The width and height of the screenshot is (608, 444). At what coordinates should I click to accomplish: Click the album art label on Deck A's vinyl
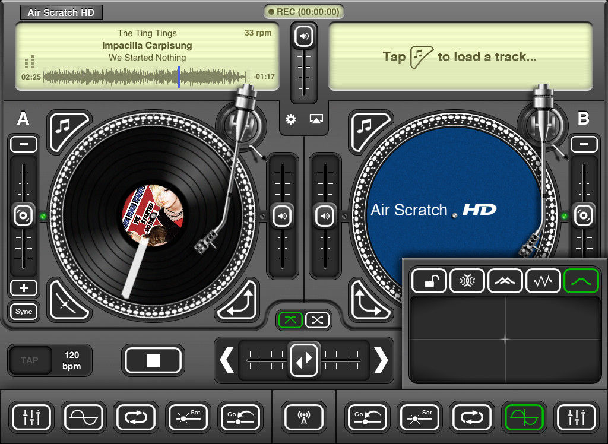click(153, 215)
